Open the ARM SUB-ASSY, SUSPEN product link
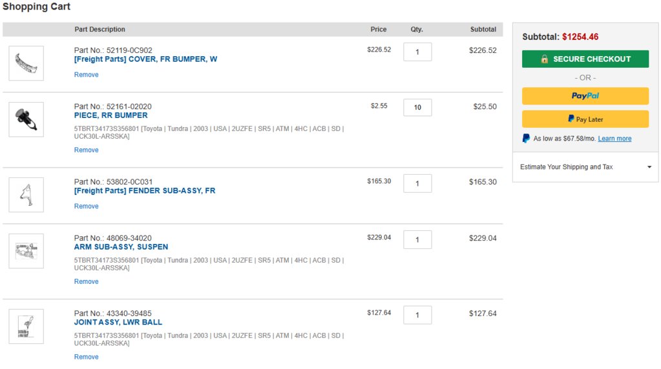The width and height of the screenshot is (661, 369). click(x=121, y=247)
